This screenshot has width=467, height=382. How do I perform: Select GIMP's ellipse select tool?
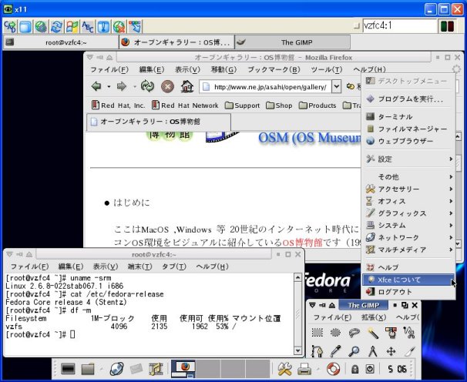pos(336,332)
